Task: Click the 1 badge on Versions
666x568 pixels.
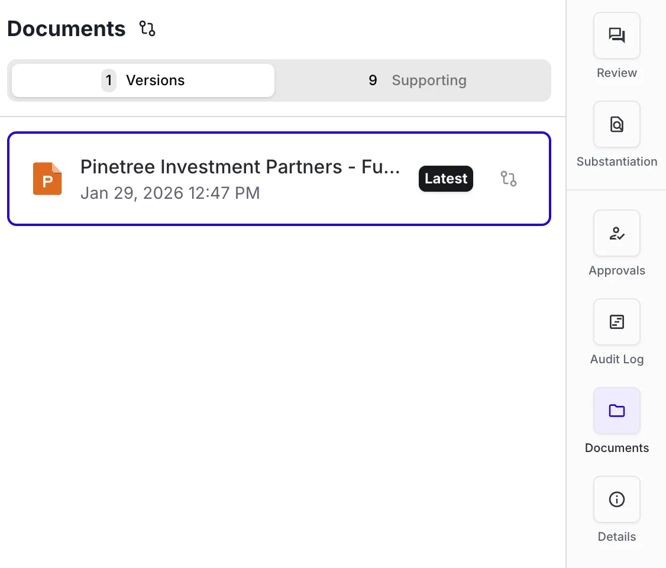Action: coord(109,80)
